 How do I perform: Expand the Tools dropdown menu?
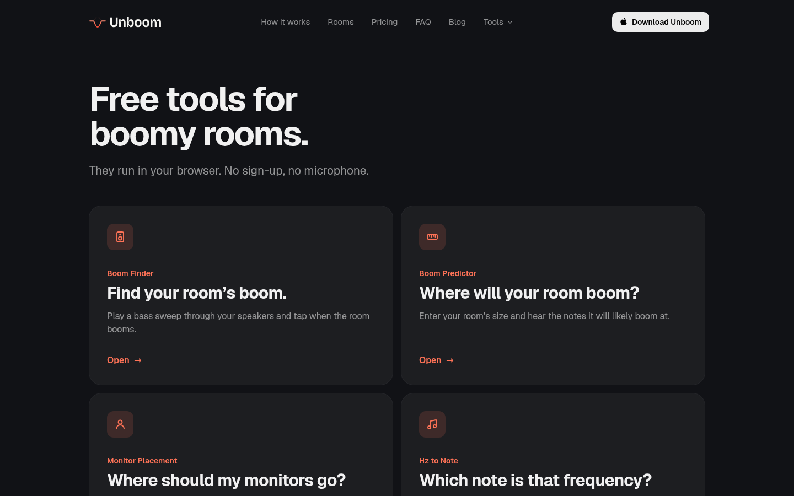click(498, 22)
